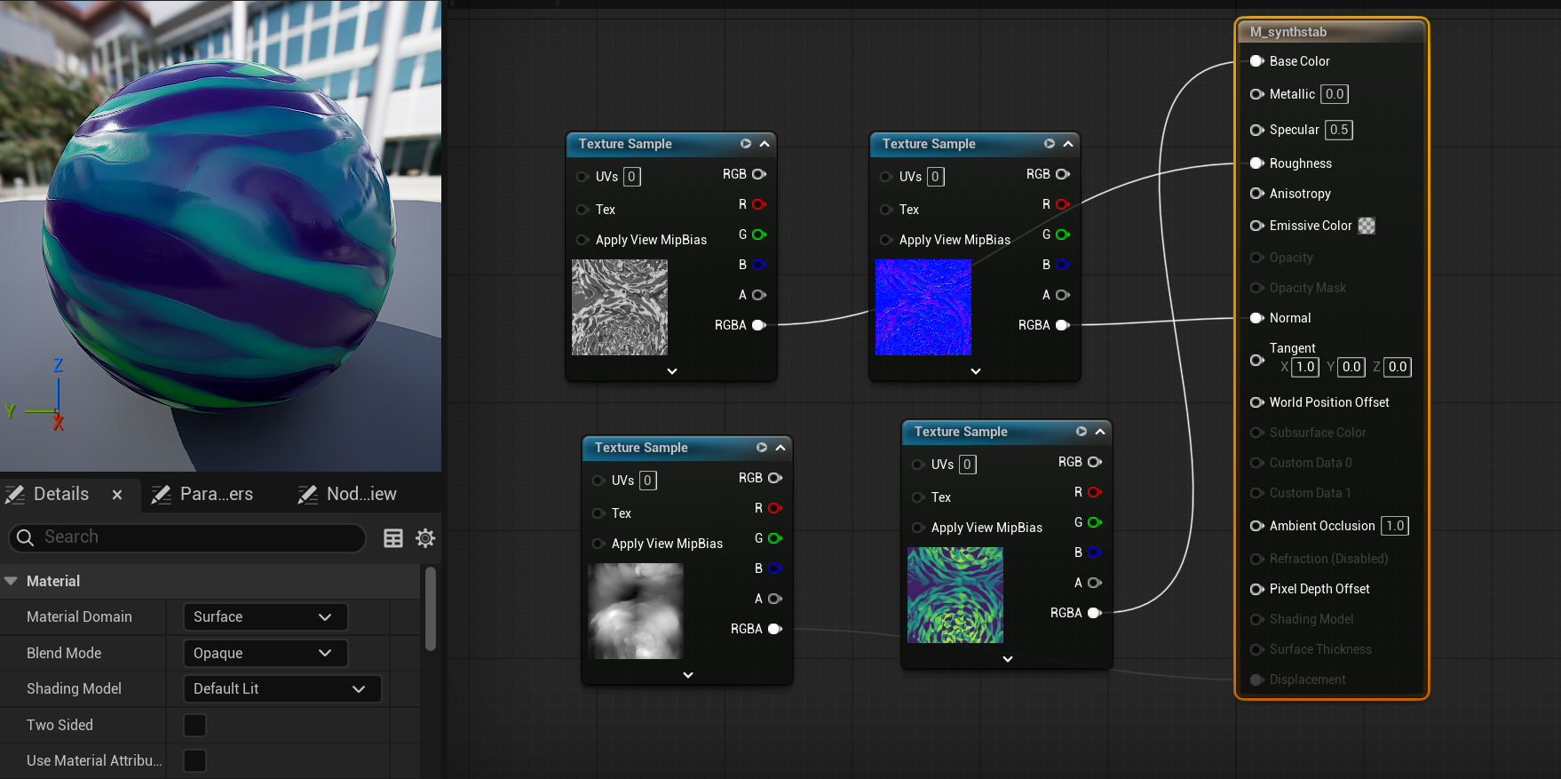This screenshot has width=1561, height=779.
Task: Click the Base Color input pin on M_synthstab
Action: [x=1257, y=61]
